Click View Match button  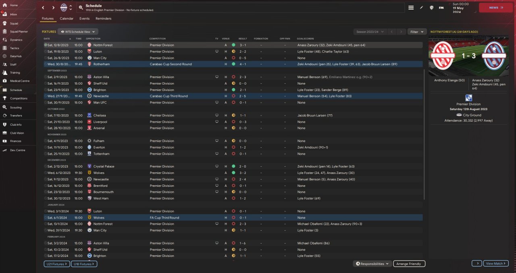tap(496, 263)
